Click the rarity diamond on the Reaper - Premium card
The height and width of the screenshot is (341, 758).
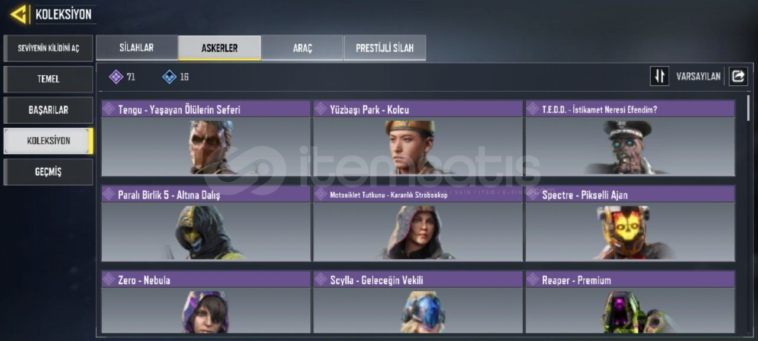pos(533,279)
